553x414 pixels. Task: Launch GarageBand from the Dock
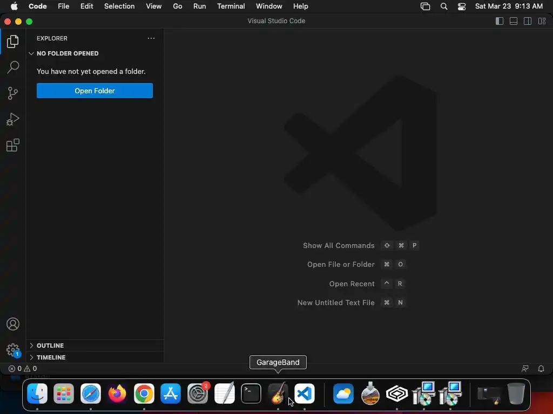[278, 394]
